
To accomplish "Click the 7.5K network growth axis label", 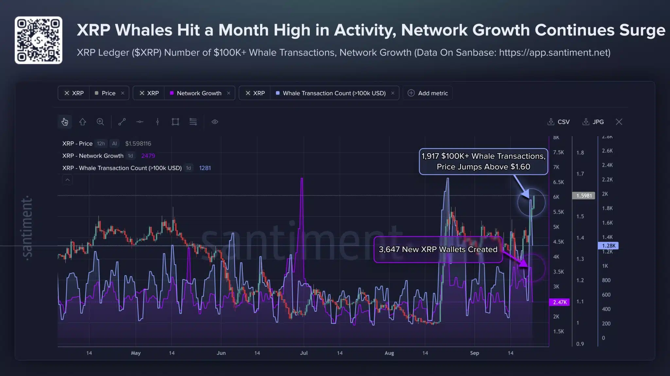I will coord(558,152).
